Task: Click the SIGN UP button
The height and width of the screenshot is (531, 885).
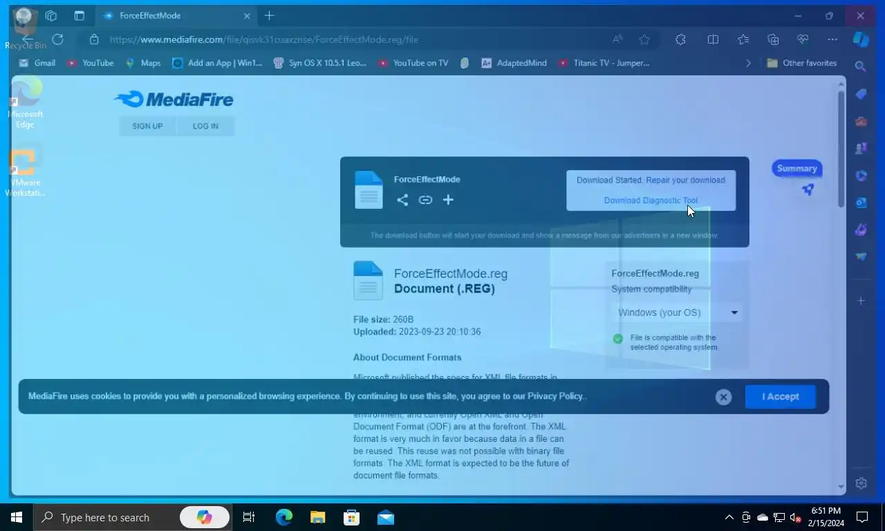Action: click(147, 126)
